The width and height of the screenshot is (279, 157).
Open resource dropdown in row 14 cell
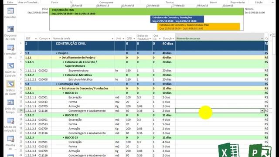coord(262,111)
